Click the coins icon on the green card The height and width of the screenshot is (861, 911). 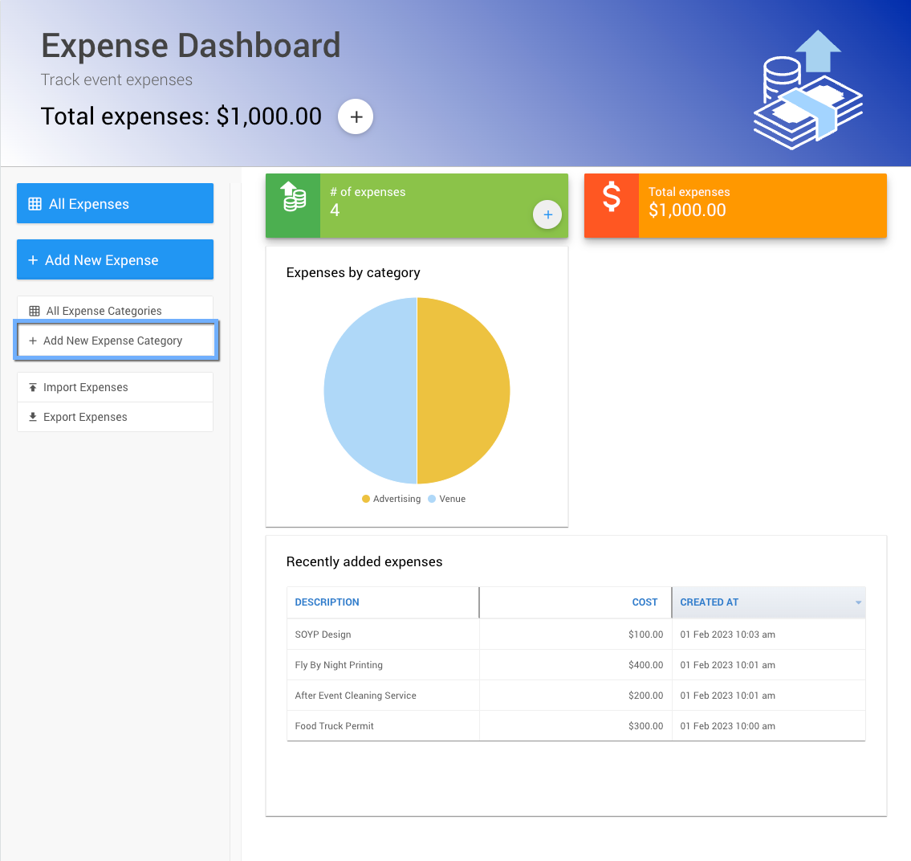(x=293, y=198)
